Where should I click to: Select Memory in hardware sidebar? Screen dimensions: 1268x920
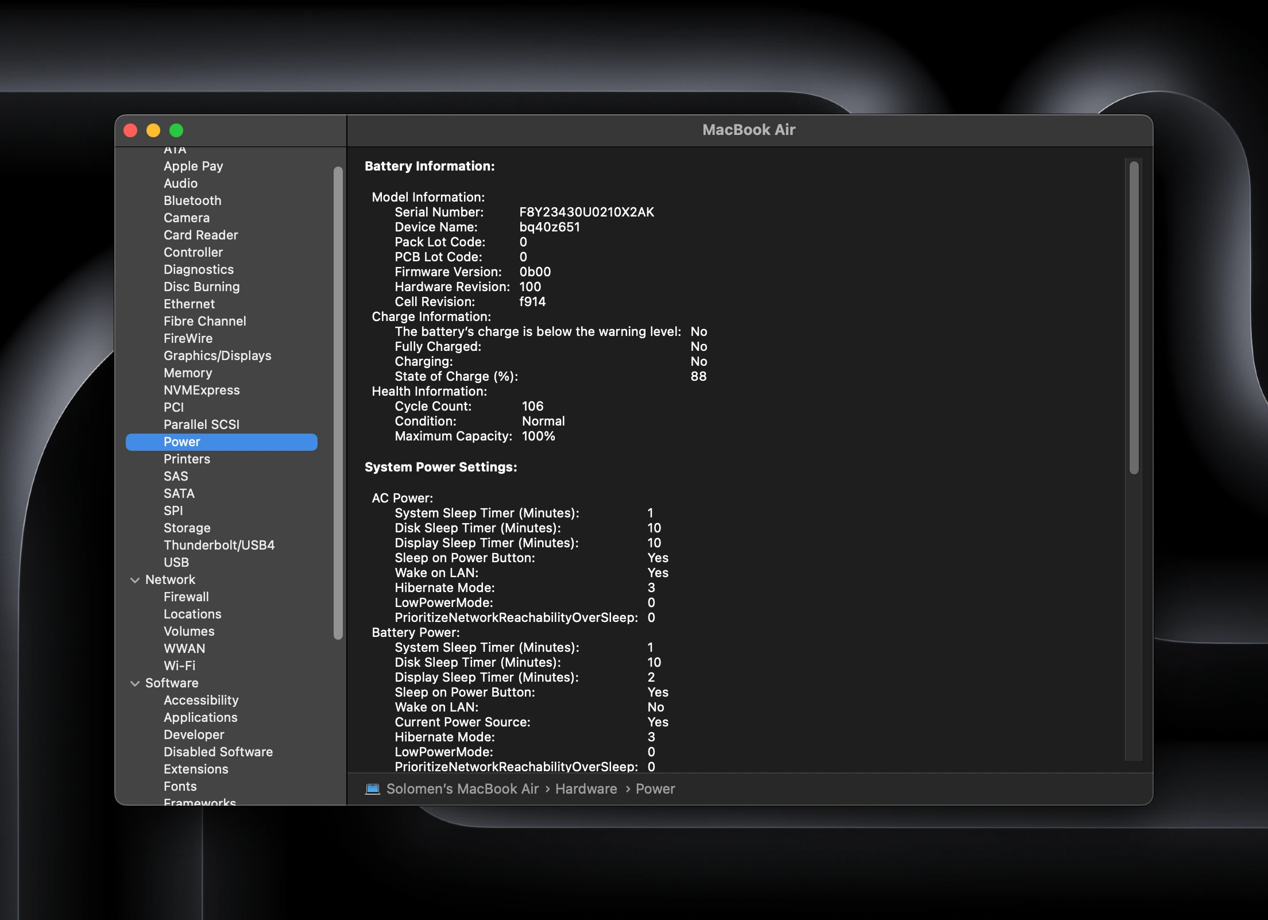click(x=187, y=372)
